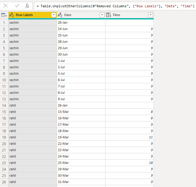This screenshot has height=187, width=196.
Task: Open the Time column filter dropdown
Action: pos(151,15)
